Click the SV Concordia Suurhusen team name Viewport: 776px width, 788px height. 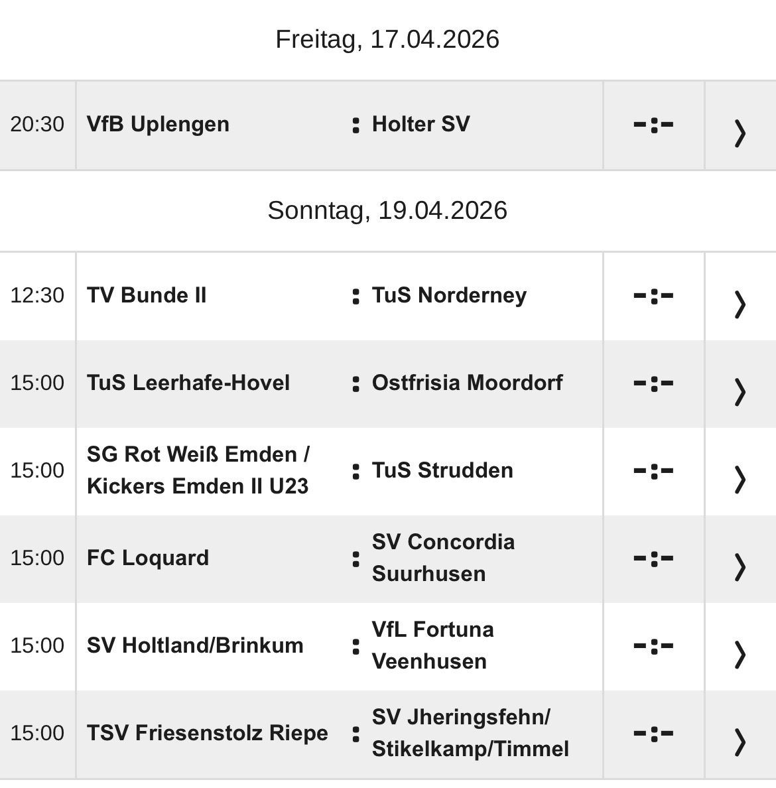point(443,558)
